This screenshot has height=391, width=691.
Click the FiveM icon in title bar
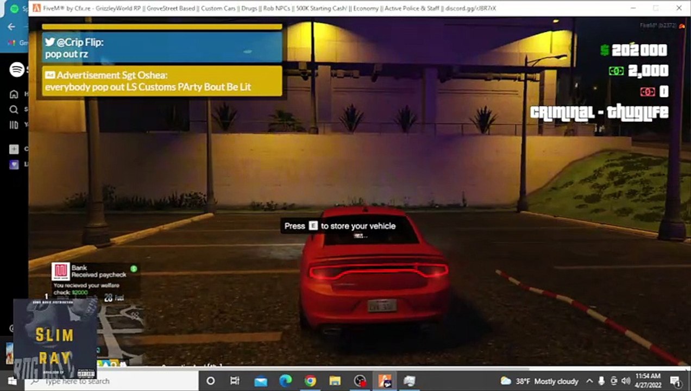(x=36, y=8)
